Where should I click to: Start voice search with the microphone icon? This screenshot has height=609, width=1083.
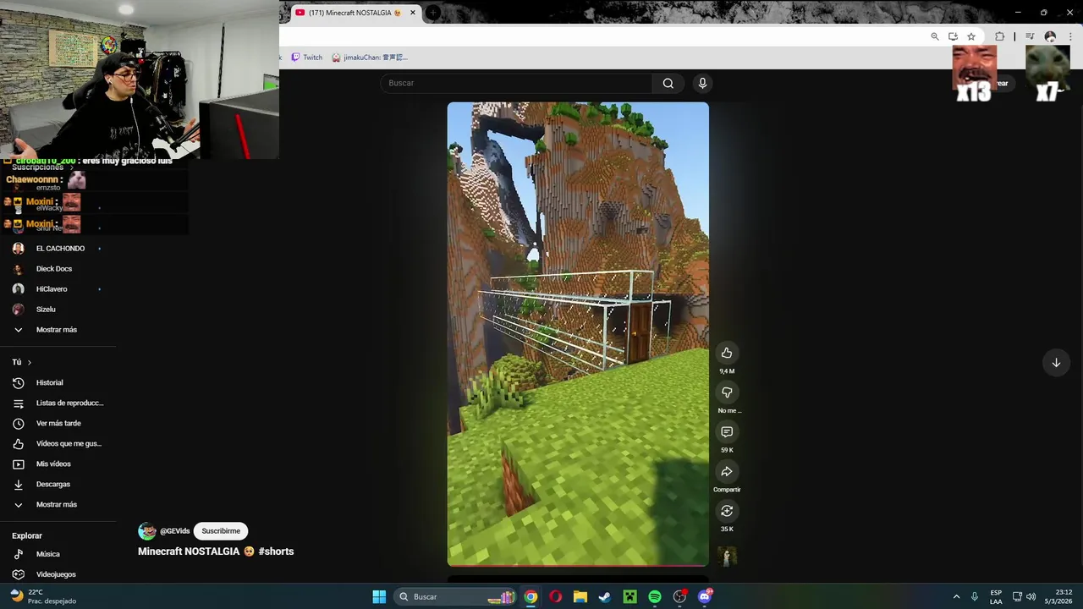tap(701, 83)
